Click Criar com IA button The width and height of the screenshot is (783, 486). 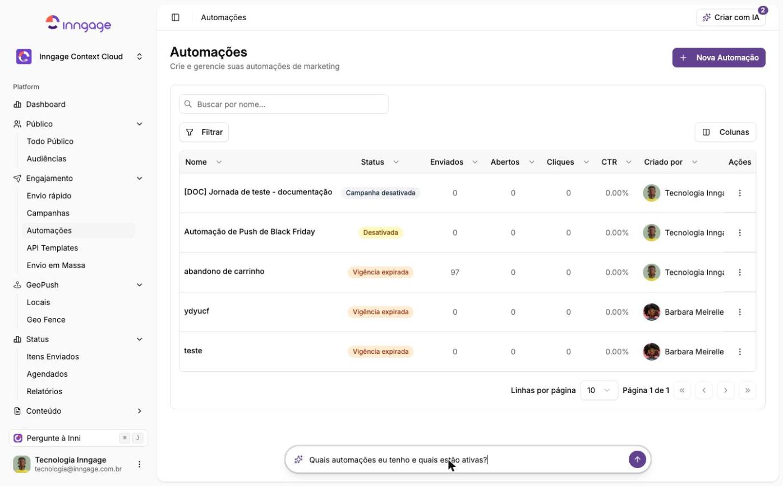coord(731,17)
